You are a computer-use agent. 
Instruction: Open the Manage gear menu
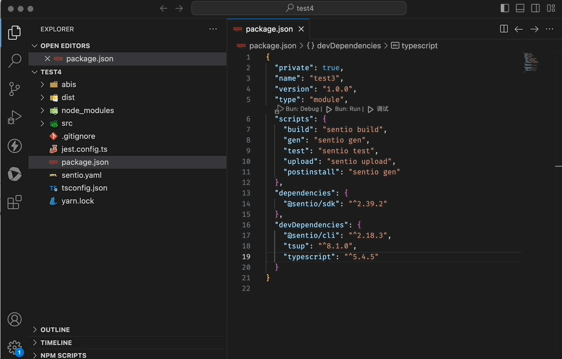pos(14,347)
